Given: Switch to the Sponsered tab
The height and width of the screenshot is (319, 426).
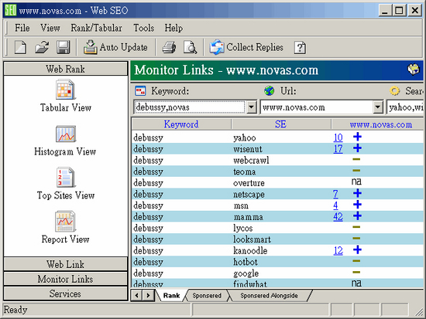Looking at the screenshot, I should (207, 295).
